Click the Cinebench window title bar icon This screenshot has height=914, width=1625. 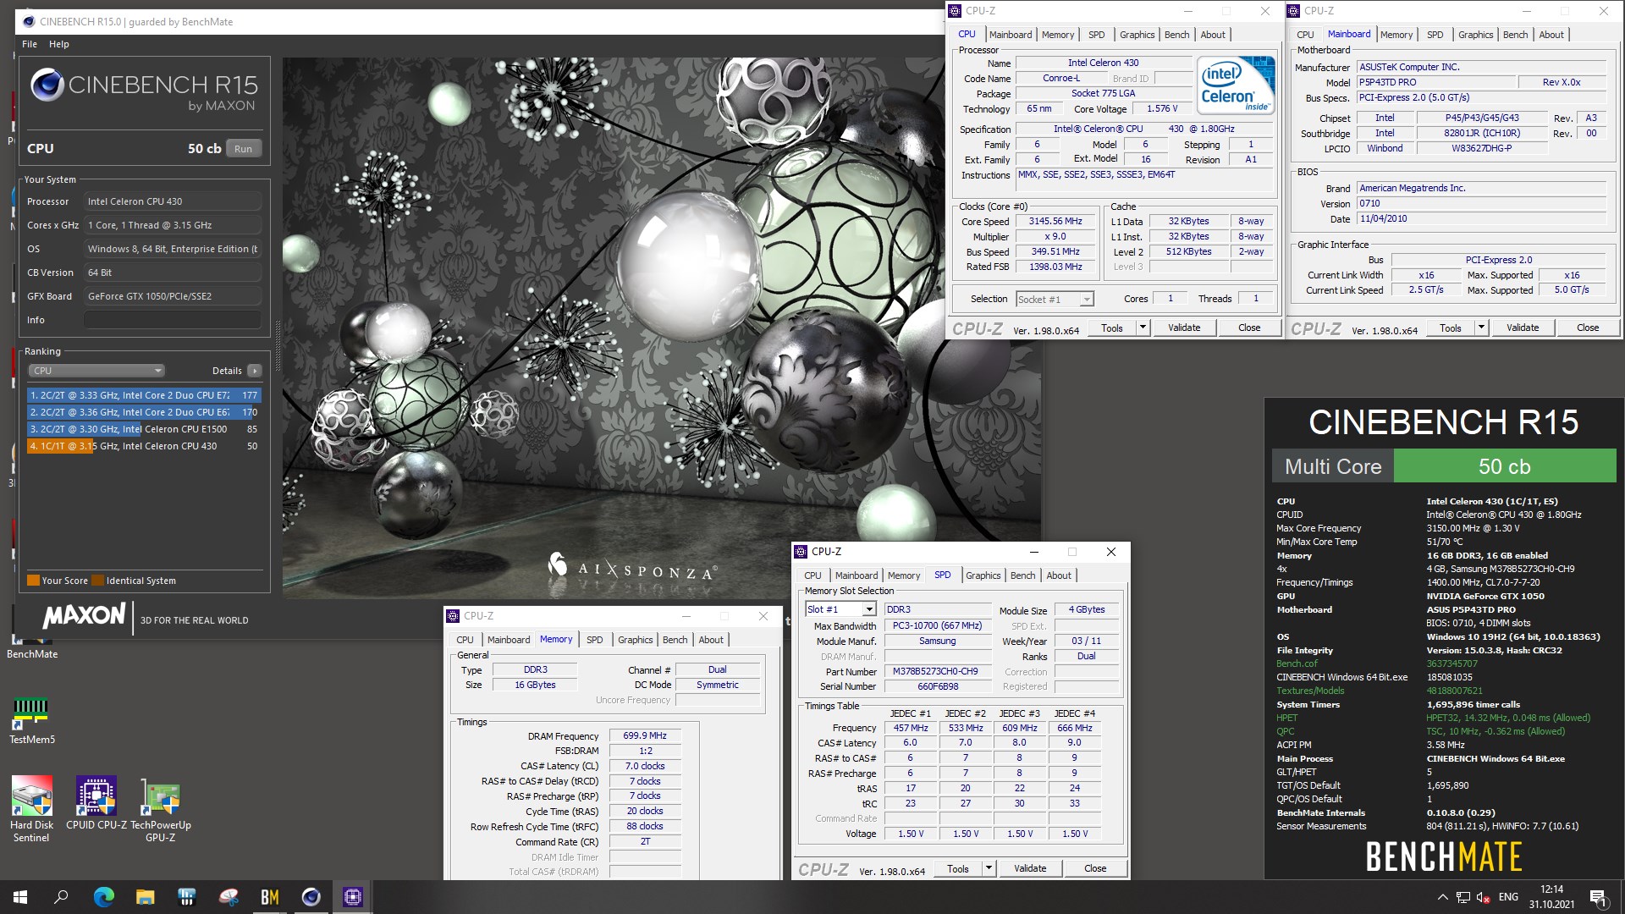(x=29, y=22)
